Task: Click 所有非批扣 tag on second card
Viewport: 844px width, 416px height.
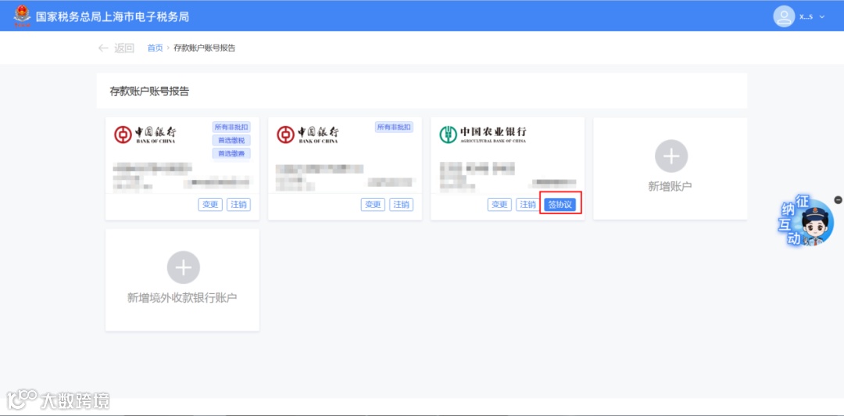Action: click(394, 127)
